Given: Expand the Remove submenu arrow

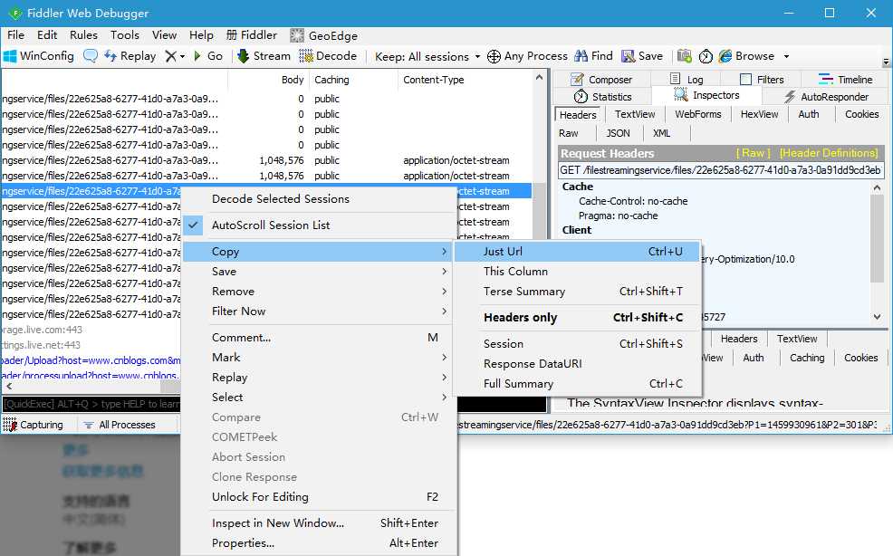Looking at the screenshot, I should pos(444,292).
